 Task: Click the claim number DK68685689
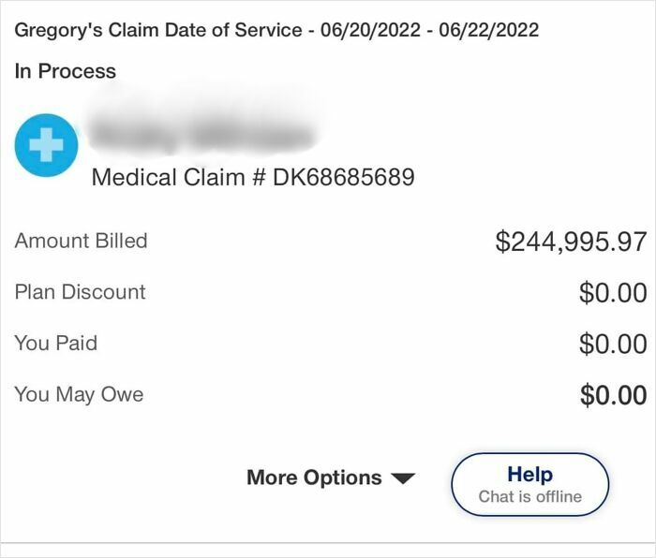[x=343, y=177]
